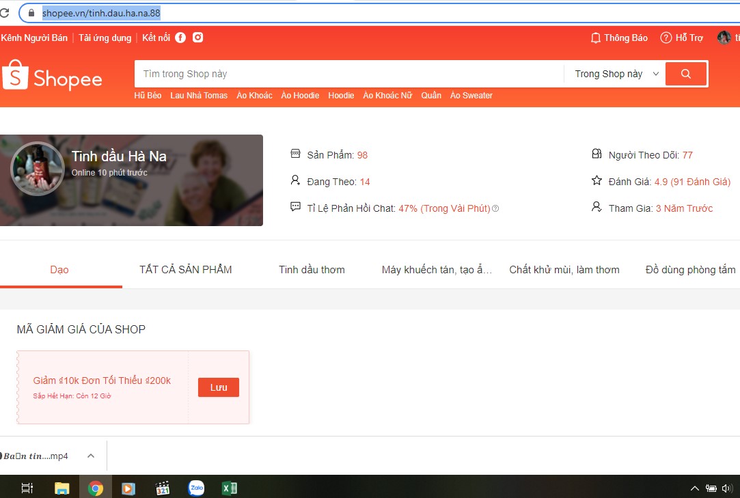Screen dimensions: 740x498
Task: Open the user avatar in top bar
Action: [x=724, y=38]
